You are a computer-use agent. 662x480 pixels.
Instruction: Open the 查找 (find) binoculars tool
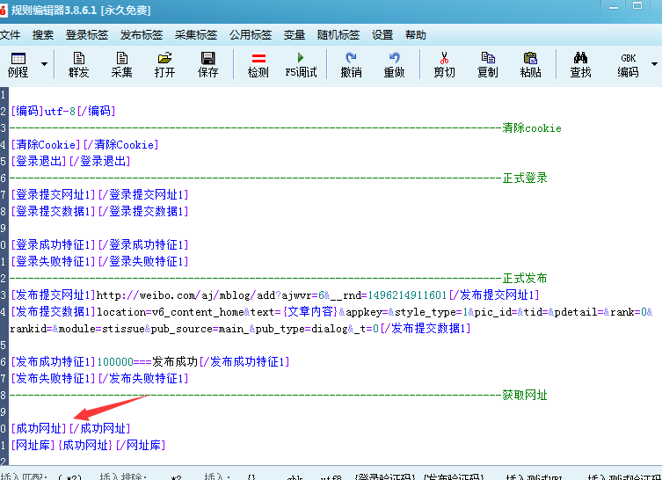coord(580,64)
